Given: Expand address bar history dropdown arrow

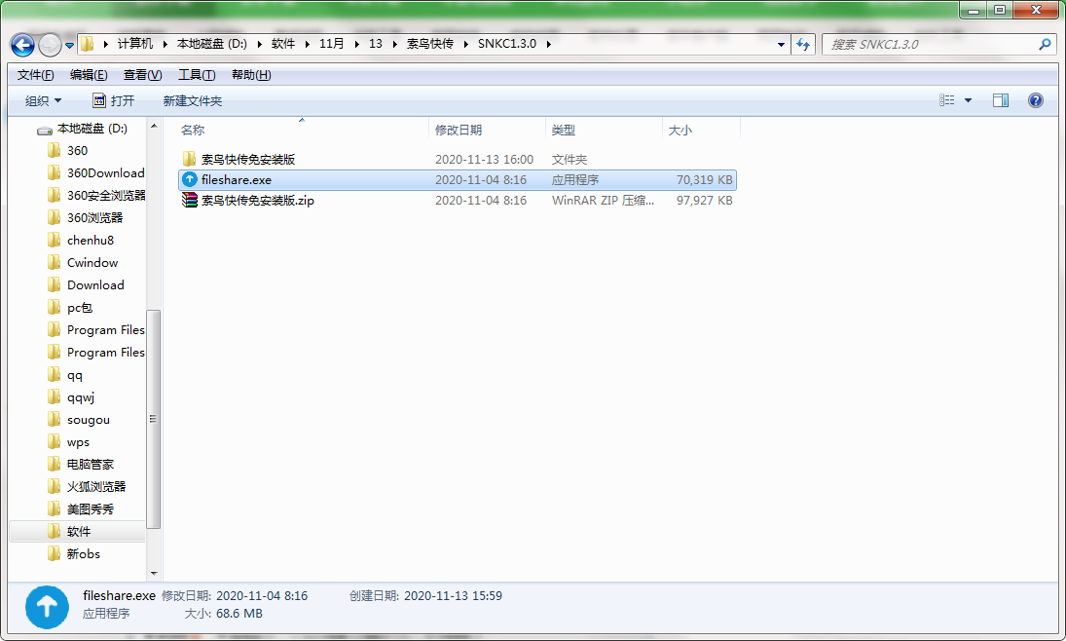Looking at the screenshot, I should [781, 44].
